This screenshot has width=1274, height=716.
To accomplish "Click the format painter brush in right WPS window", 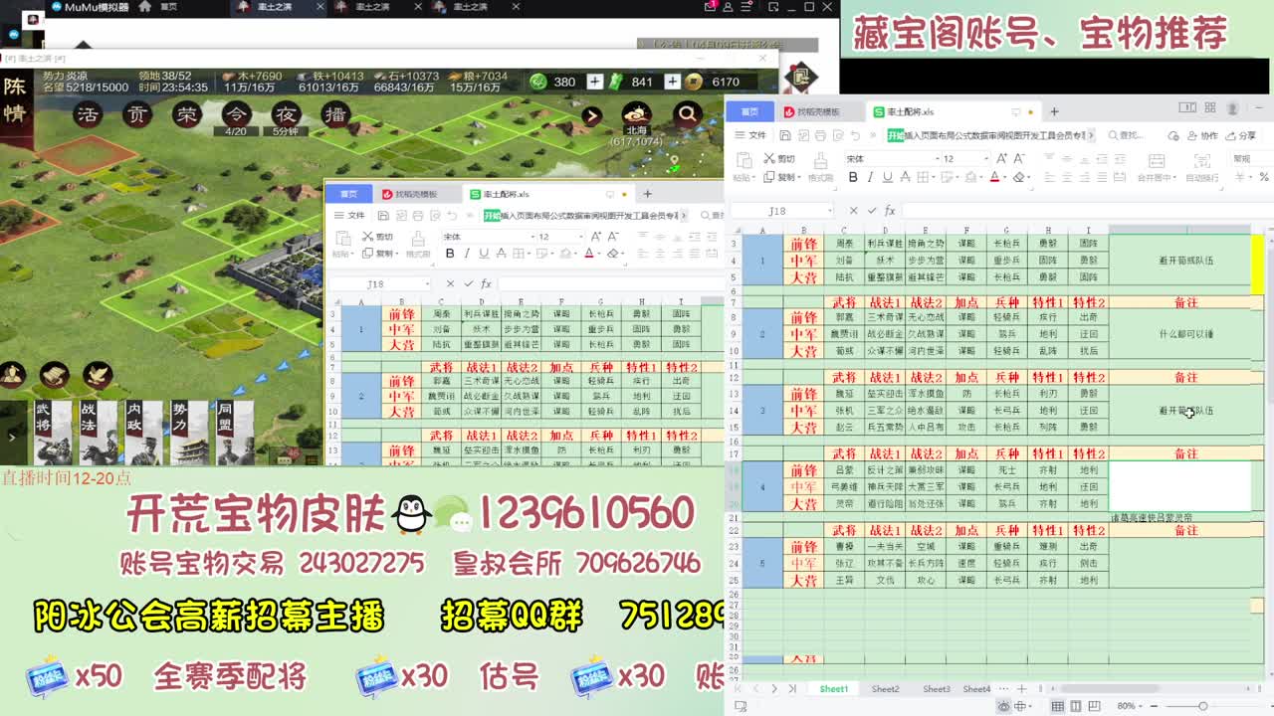I will (x=820, y=161).
